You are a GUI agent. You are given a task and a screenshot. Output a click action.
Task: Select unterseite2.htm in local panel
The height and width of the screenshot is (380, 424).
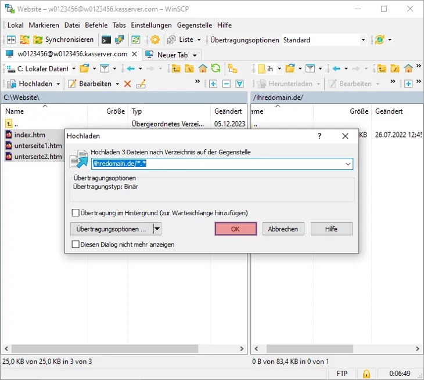(x=38, y=157)
